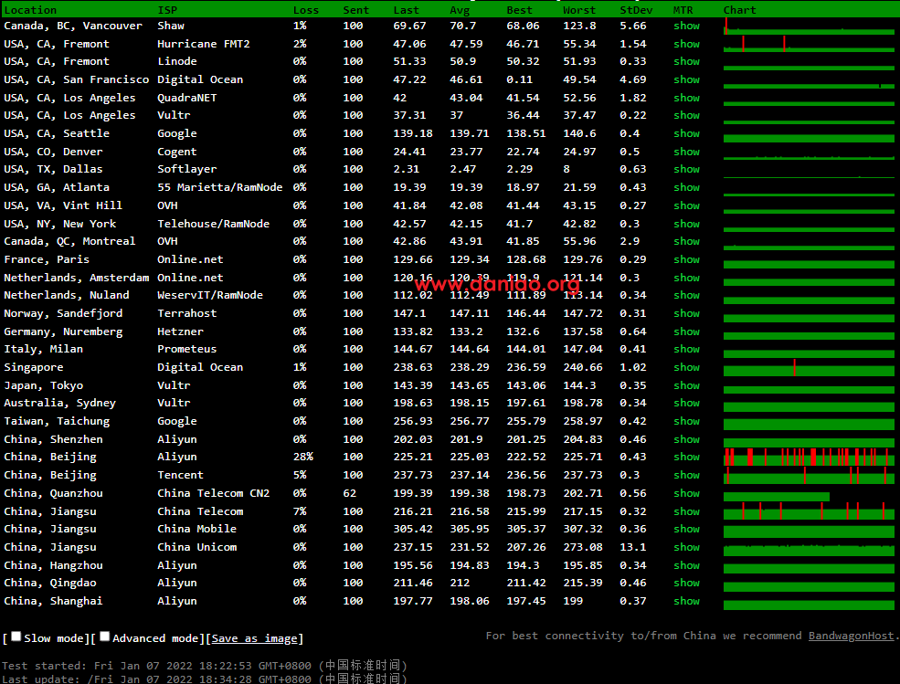The height and width of the screenshot is (684, 900).
Task: Show MTR for Montreal OVH
Action: 686,242
